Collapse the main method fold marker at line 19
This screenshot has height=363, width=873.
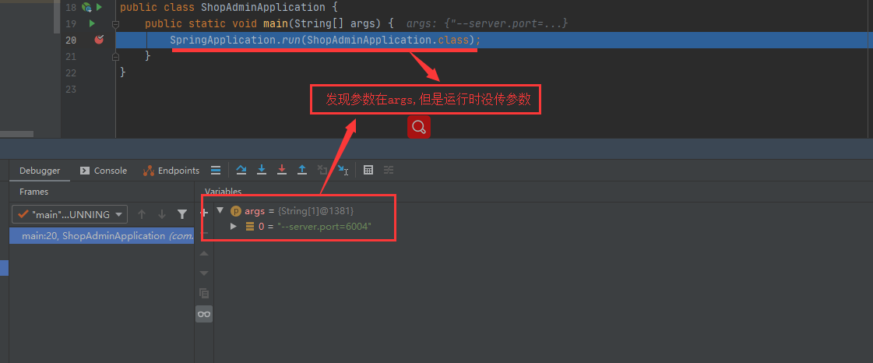115,24
